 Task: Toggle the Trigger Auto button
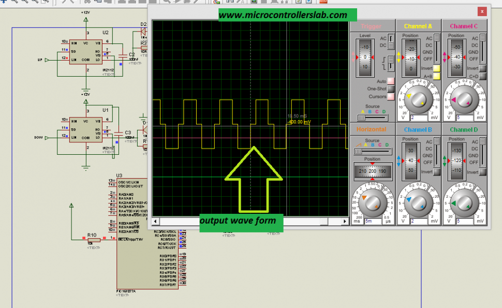(391, 81)
